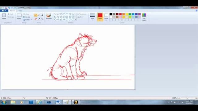Click the Save icon in title bar
Screen dimensions: 198x111
pos(6,8)
